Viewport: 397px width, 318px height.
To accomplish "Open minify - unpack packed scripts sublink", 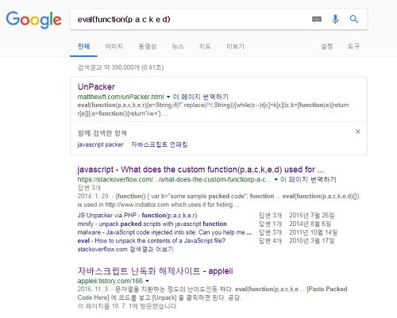I will click(152, 224).
